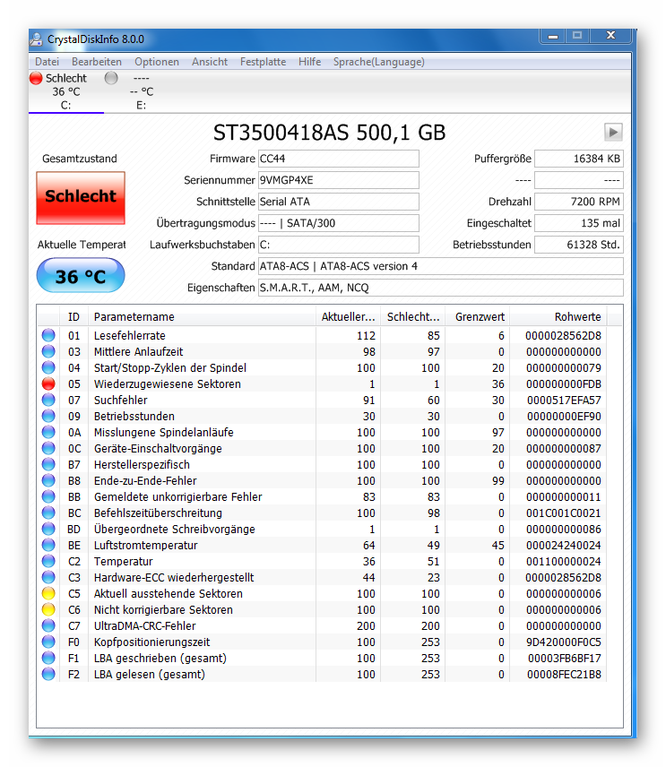This screenshot has height=767, width=666.
Task: Minimize the CrystalDiskInfo window
Action: [553, 36]
